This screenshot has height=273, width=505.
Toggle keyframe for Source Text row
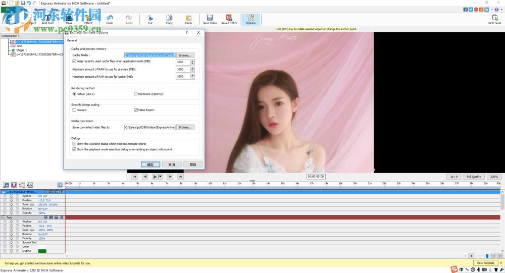click(x=11, y=242)
